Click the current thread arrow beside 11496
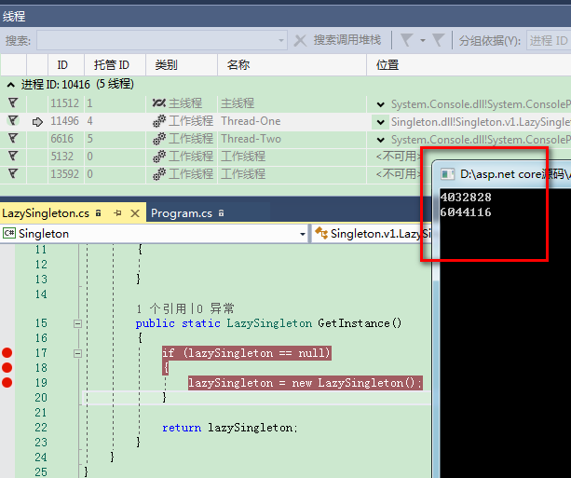Screen dimensions: 571x478 click(37, 122)
